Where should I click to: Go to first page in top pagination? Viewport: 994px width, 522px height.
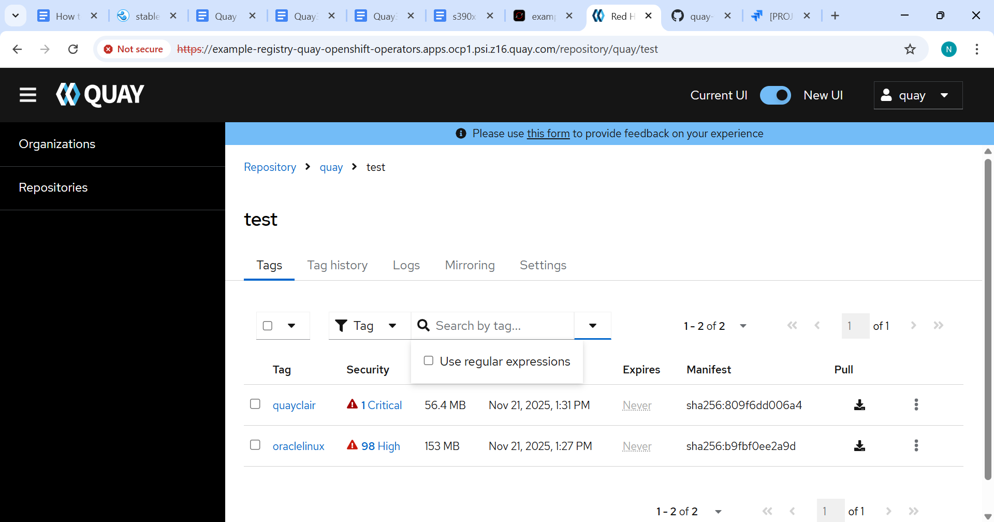(792, 326)
